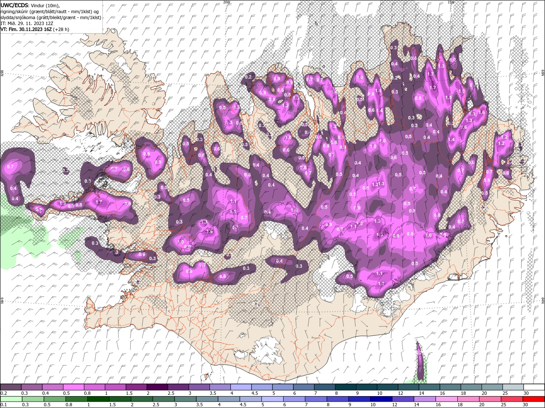
Task: Select the 4.5–5 lavender-blue swatch in rain scale
Action: [x=250, y=399]
